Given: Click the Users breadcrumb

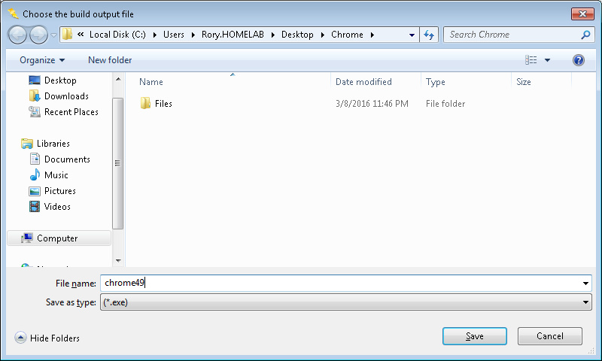Looking at the screenshot, I should [174, 35].
